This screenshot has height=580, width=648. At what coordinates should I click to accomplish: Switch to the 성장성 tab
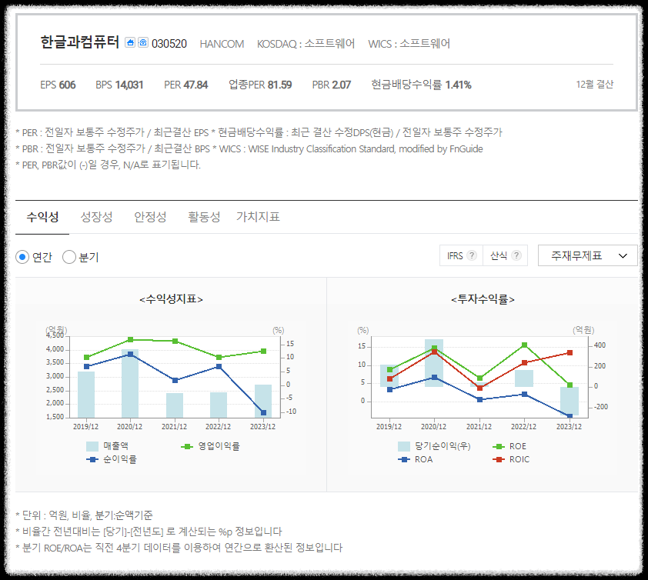point(96,217)
